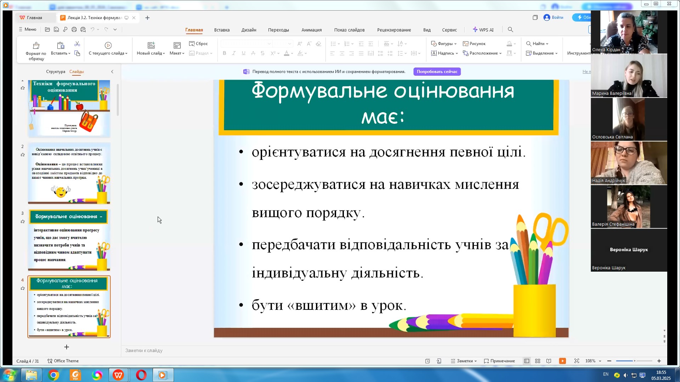Open the Надпись text box dropdown
Viewport: 680px width, 382px height.
click(x=444, y=53)
